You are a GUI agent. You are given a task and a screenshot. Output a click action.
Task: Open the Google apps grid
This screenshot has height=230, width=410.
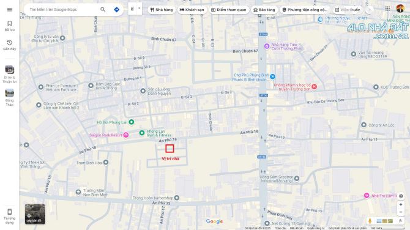(387, 9)
